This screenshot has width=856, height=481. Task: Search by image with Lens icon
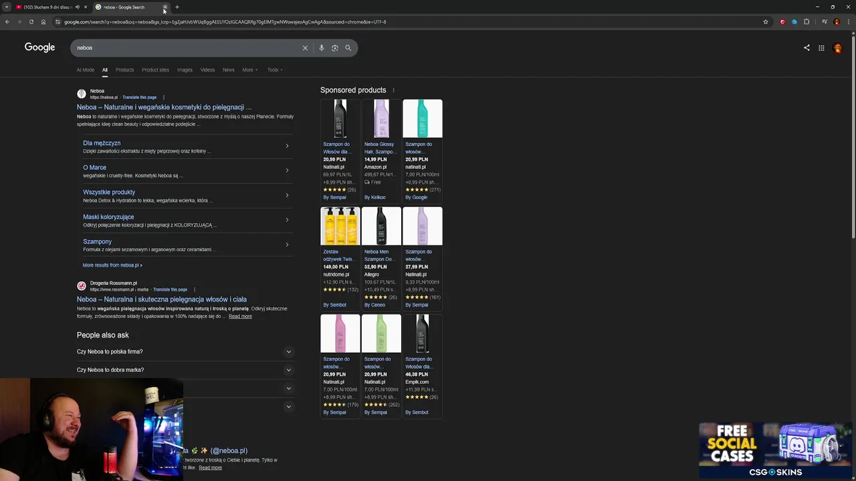coord(335,47)
